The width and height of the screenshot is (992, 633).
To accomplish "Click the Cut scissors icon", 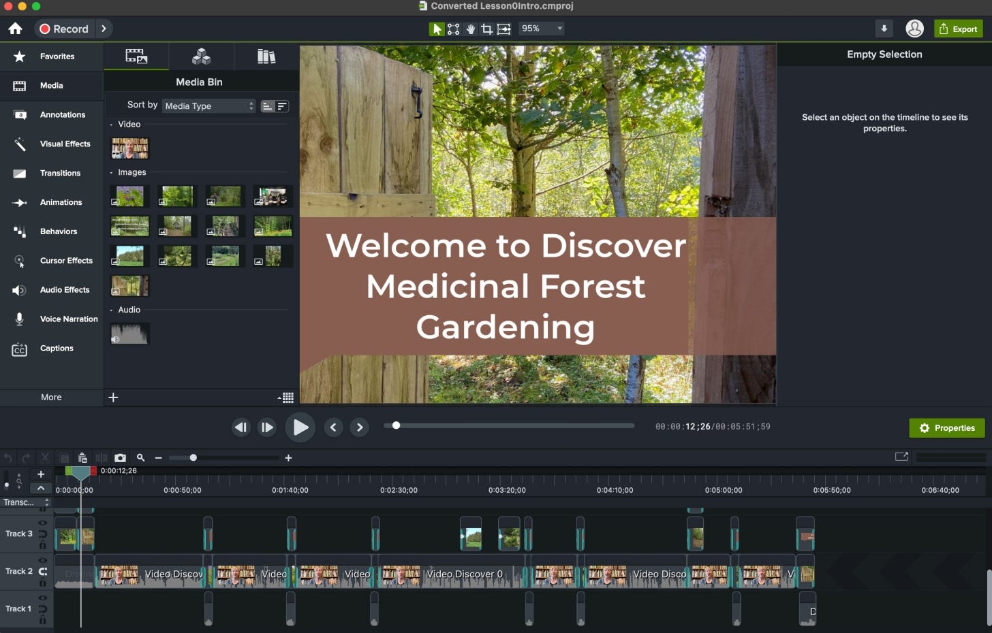I will tap(45, 458).
